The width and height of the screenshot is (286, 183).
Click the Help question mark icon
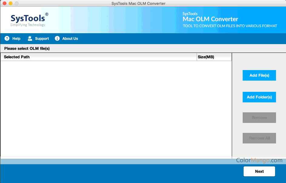tap(7, 39)
